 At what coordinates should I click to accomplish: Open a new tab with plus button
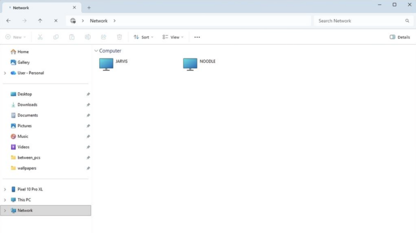pos(89,8)
